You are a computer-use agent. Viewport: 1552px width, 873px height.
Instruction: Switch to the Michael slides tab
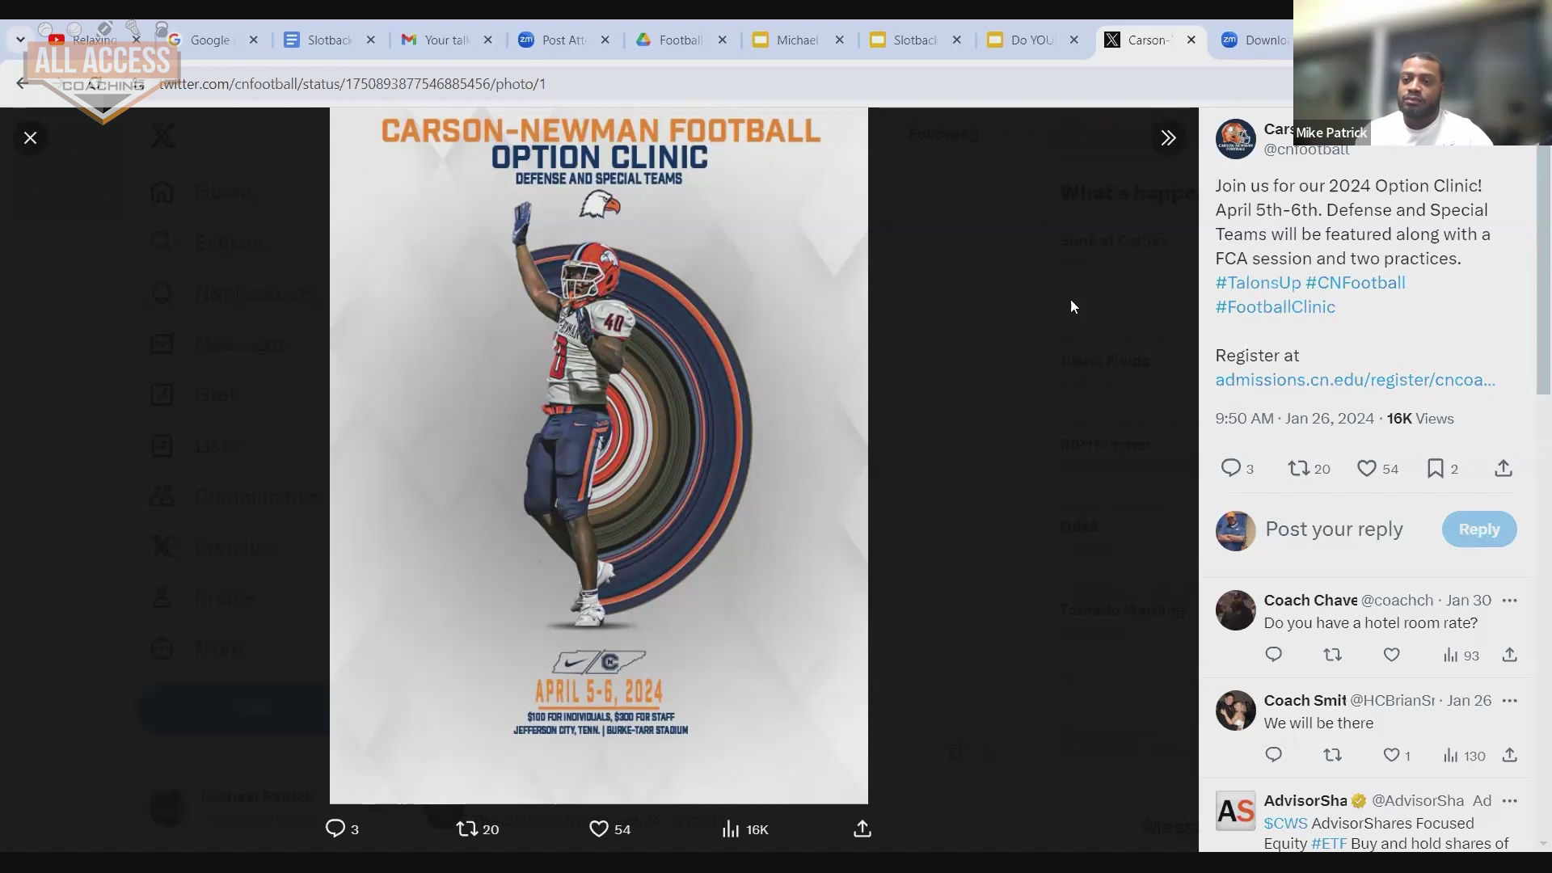tap(798, 40)
